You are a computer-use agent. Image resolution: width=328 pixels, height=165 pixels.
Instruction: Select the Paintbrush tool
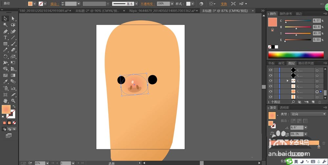[13, 44]
